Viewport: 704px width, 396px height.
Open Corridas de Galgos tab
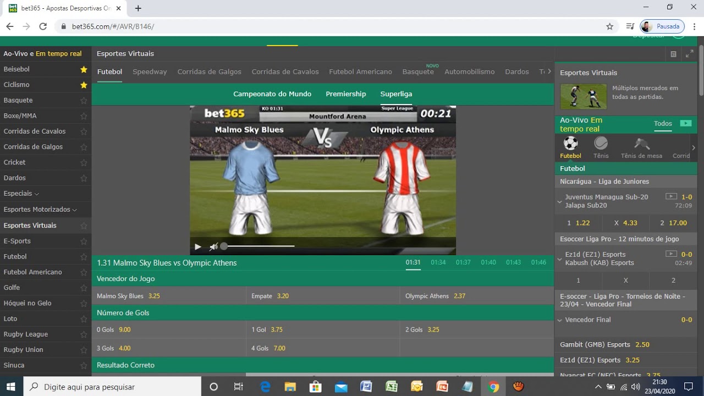(x=209, y=71)
